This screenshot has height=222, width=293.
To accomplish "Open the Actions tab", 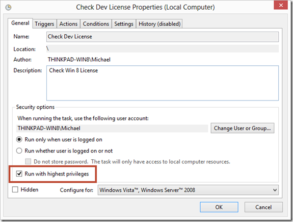I will [68, 24].
